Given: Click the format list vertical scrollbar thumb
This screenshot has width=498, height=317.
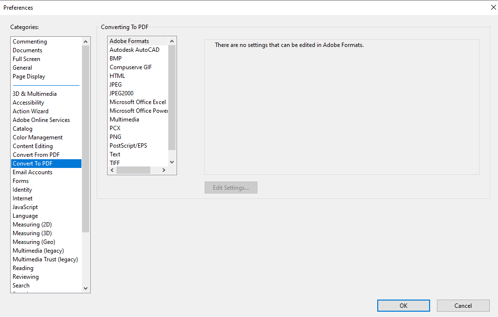Looking at the screenshot, I should (172, 97).
